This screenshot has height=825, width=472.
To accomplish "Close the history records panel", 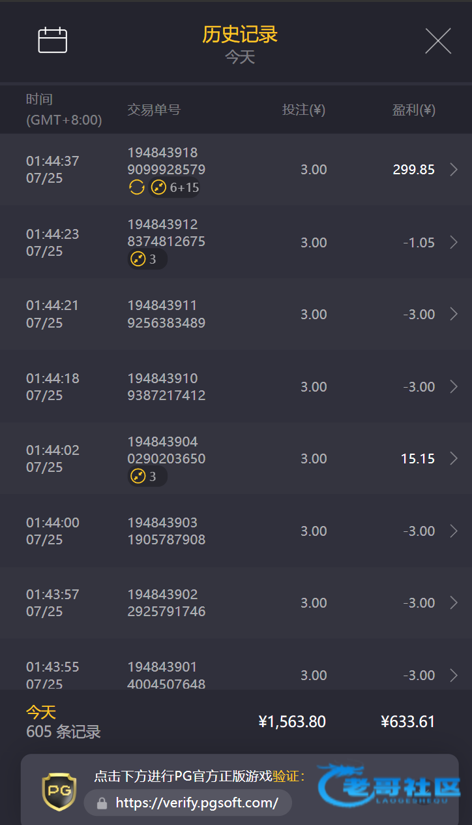I will pyautogui.click(x=438, y=41).
